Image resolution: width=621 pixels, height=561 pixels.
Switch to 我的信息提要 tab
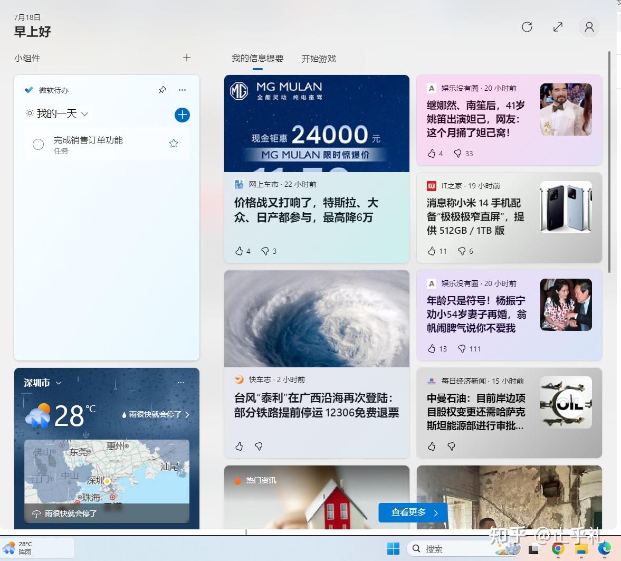(257, 59)
